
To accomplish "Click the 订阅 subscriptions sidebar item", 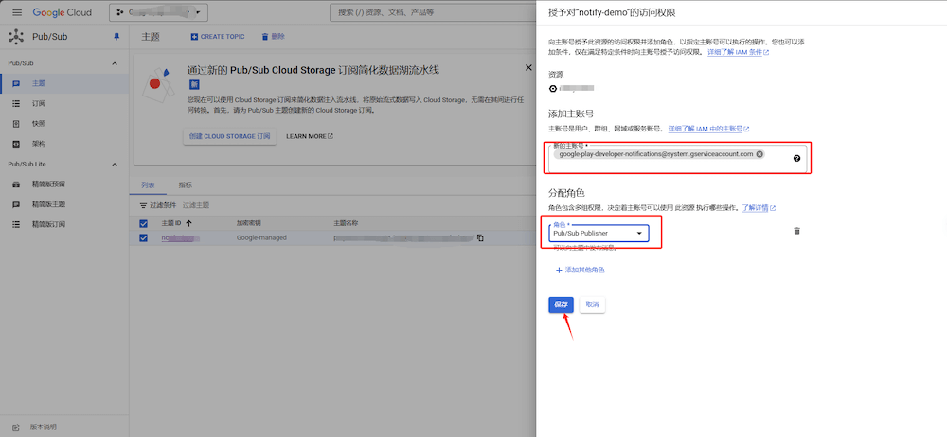I will click(x=39, y=103).
